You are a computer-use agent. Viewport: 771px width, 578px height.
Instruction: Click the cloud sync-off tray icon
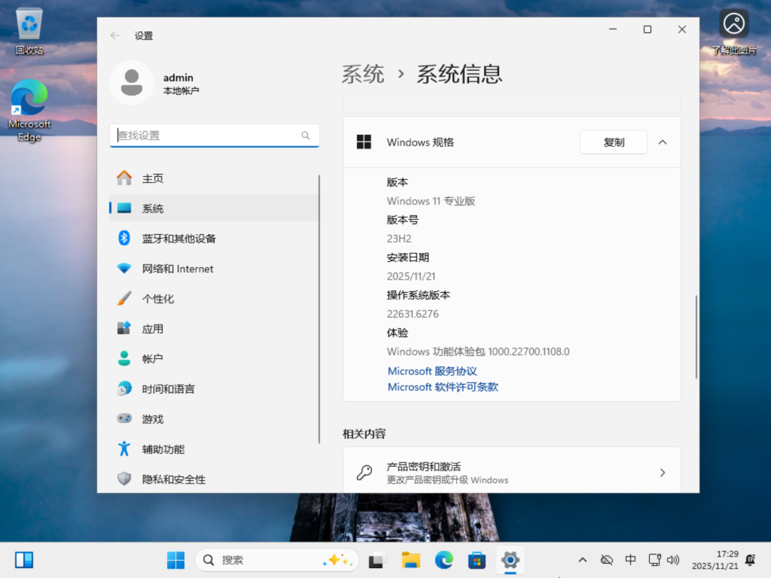click(607, 560)
